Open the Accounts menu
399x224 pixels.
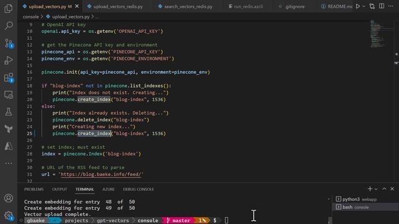point(9,198)
